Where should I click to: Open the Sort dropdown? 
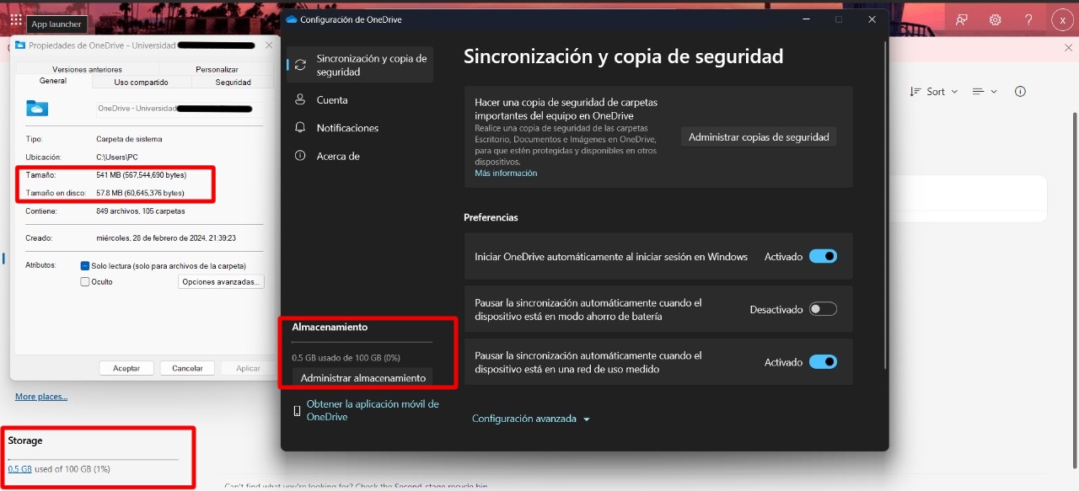tap(934, 91)
